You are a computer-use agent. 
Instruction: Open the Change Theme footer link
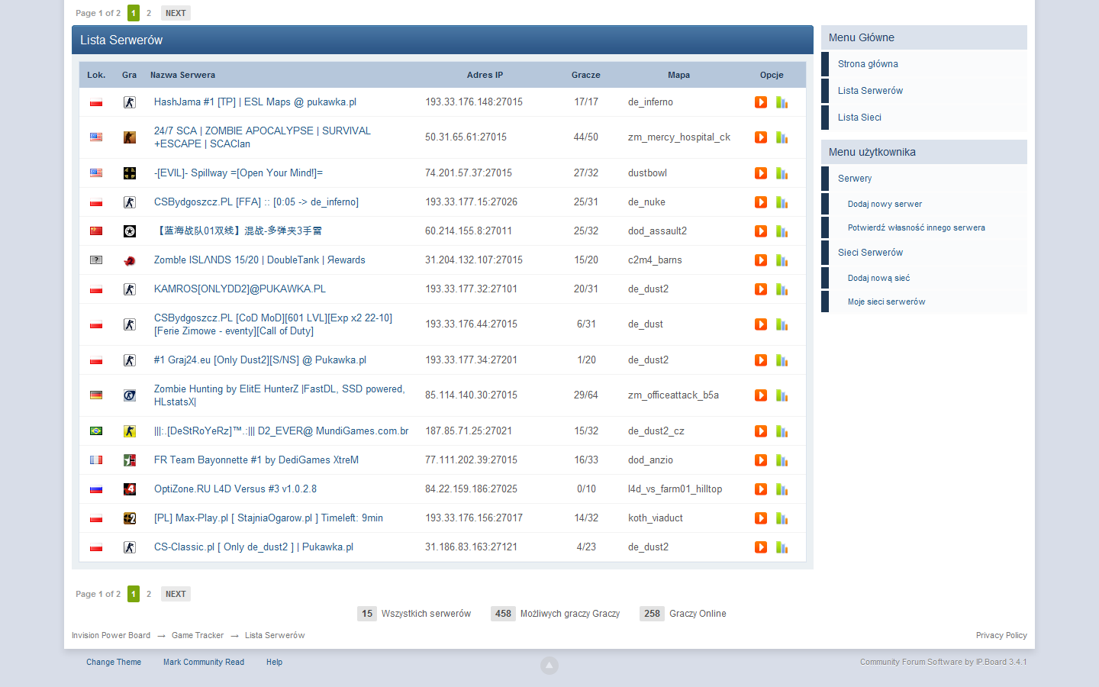[114, 663]
